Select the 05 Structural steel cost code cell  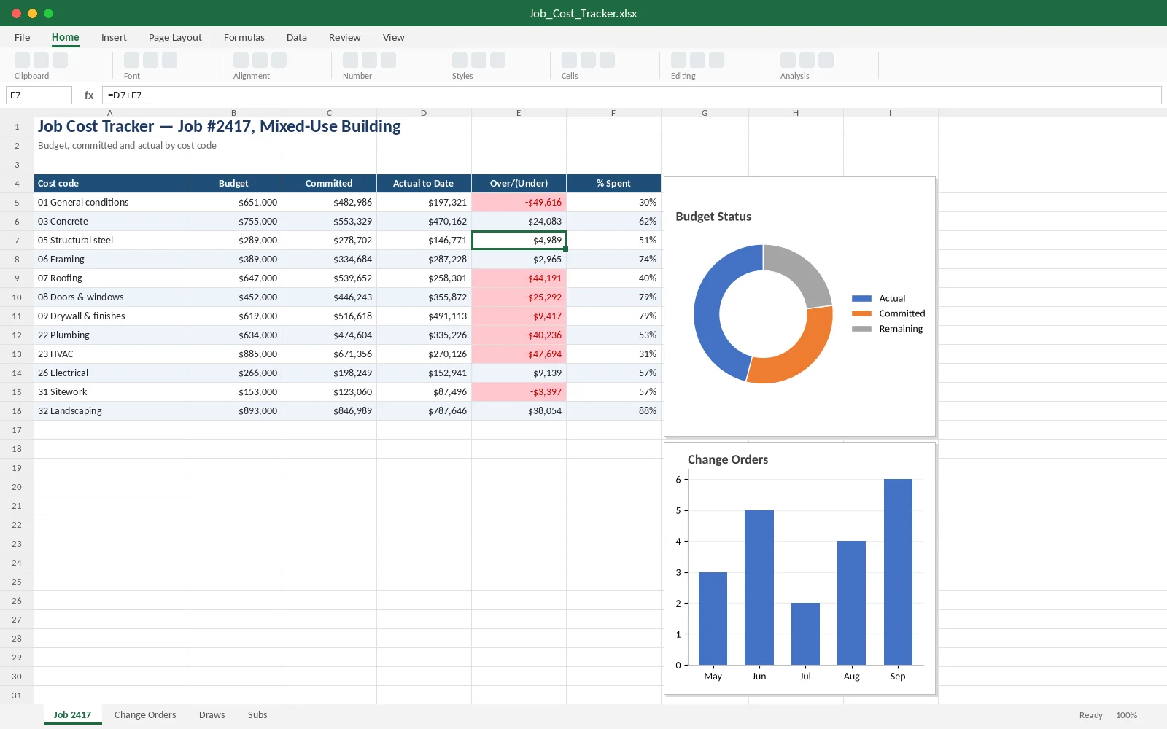pos(110,241)
